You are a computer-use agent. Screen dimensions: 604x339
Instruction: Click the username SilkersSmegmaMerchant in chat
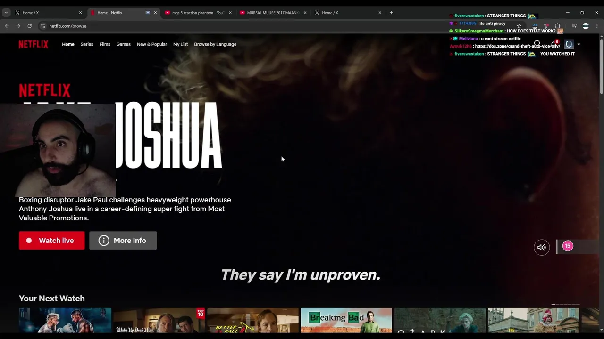click(479, 31)
